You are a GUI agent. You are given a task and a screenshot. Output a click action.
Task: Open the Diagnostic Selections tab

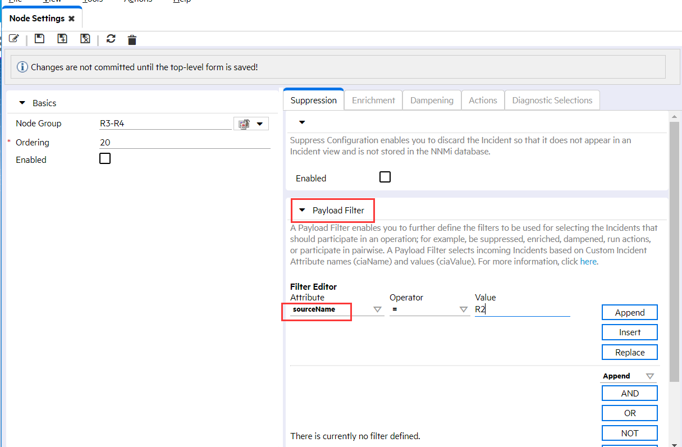(x=552, y=101)
